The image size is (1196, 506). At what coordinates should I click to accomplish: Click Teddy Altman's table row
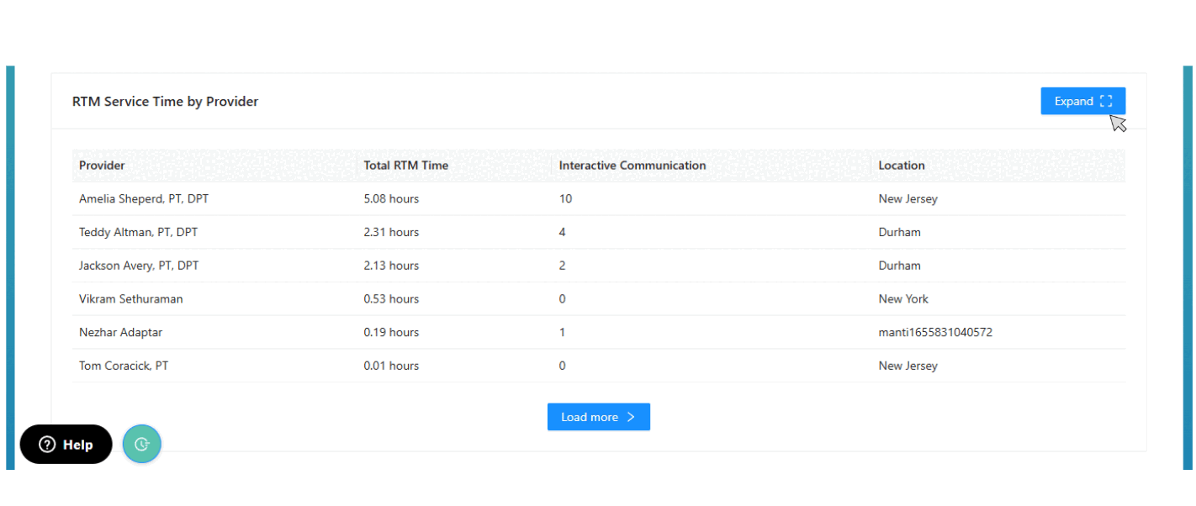pyautogui.click(x=138, y=232)
